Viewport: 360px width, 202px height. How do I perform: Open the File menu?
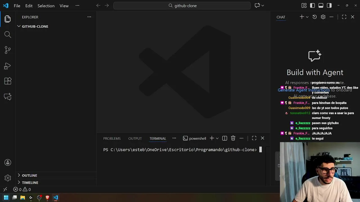click(x=17, y=6)
